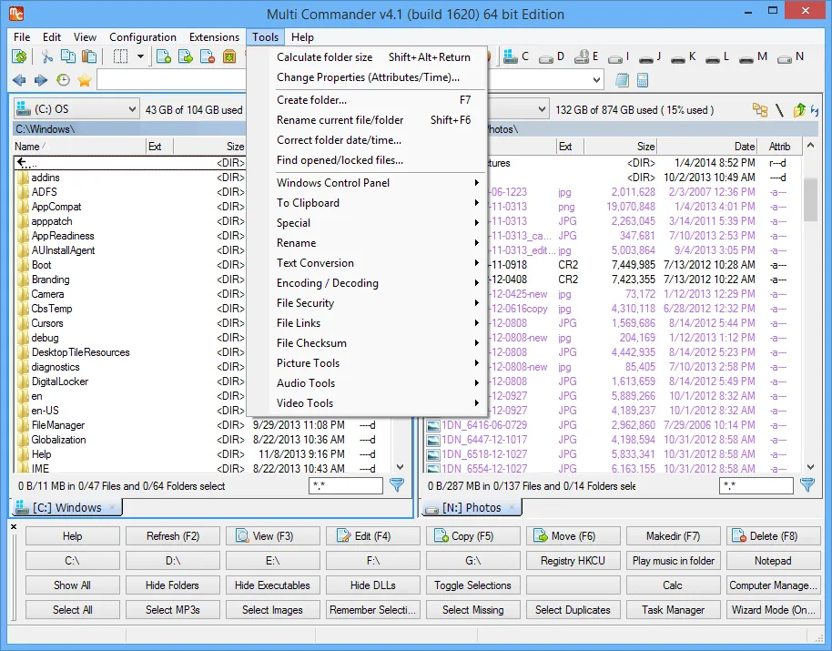
Task: Click the right panel filter funnel icon
Action: (807, 485)
